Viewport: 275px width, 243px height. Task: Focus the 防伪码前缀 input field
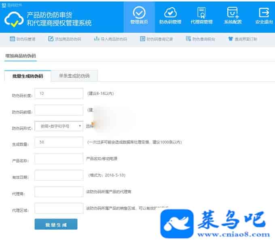pyautogui.click(x=59, y=110)
